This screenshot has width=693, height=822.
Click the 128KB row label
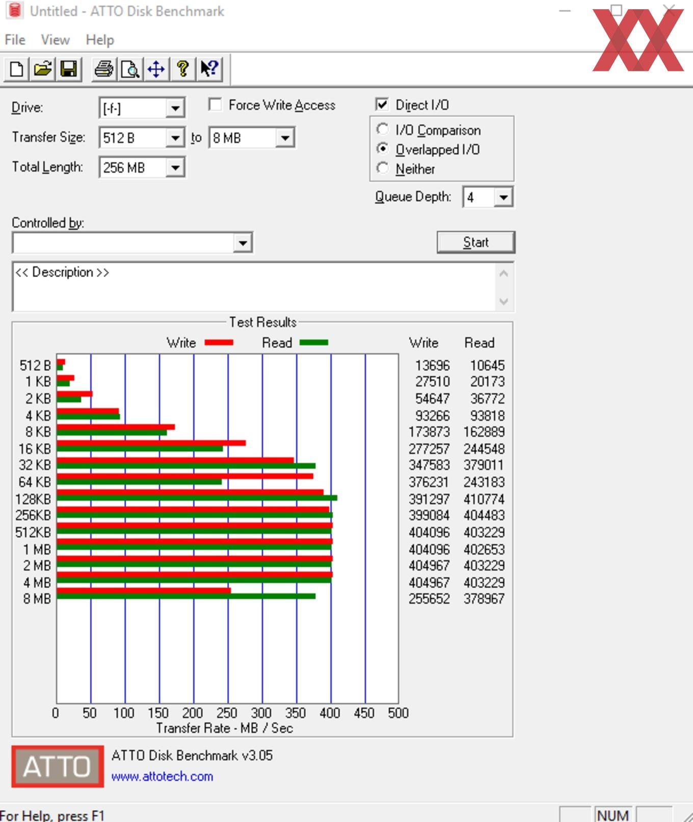(x=33, y=499)
